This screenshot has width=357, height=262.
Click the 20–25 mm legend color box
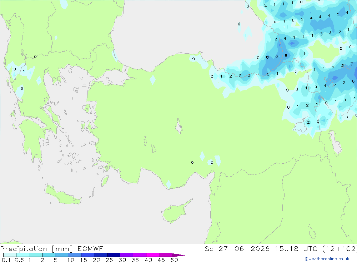pos(101,255)
